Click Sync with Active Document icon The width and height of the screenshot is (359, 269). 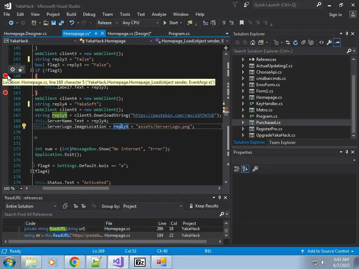(x=288, y=42)
